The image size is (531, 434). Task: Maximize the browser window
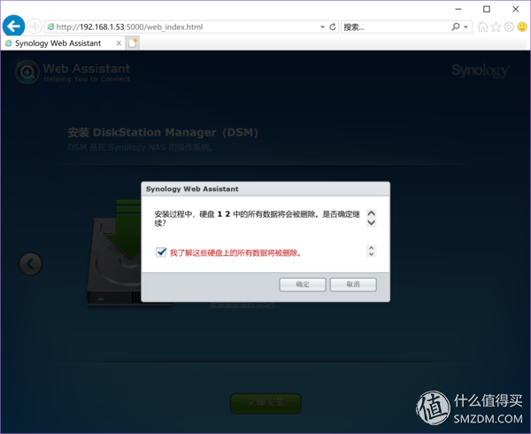pyautogui.click(x=487, y=9)
